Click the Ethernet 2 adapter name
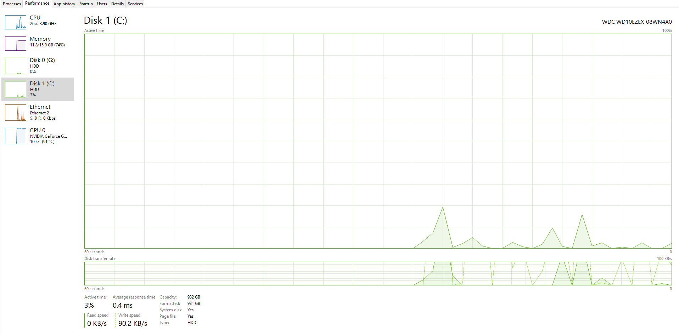This screenshot has height=335, width=679. coord(39,113)
